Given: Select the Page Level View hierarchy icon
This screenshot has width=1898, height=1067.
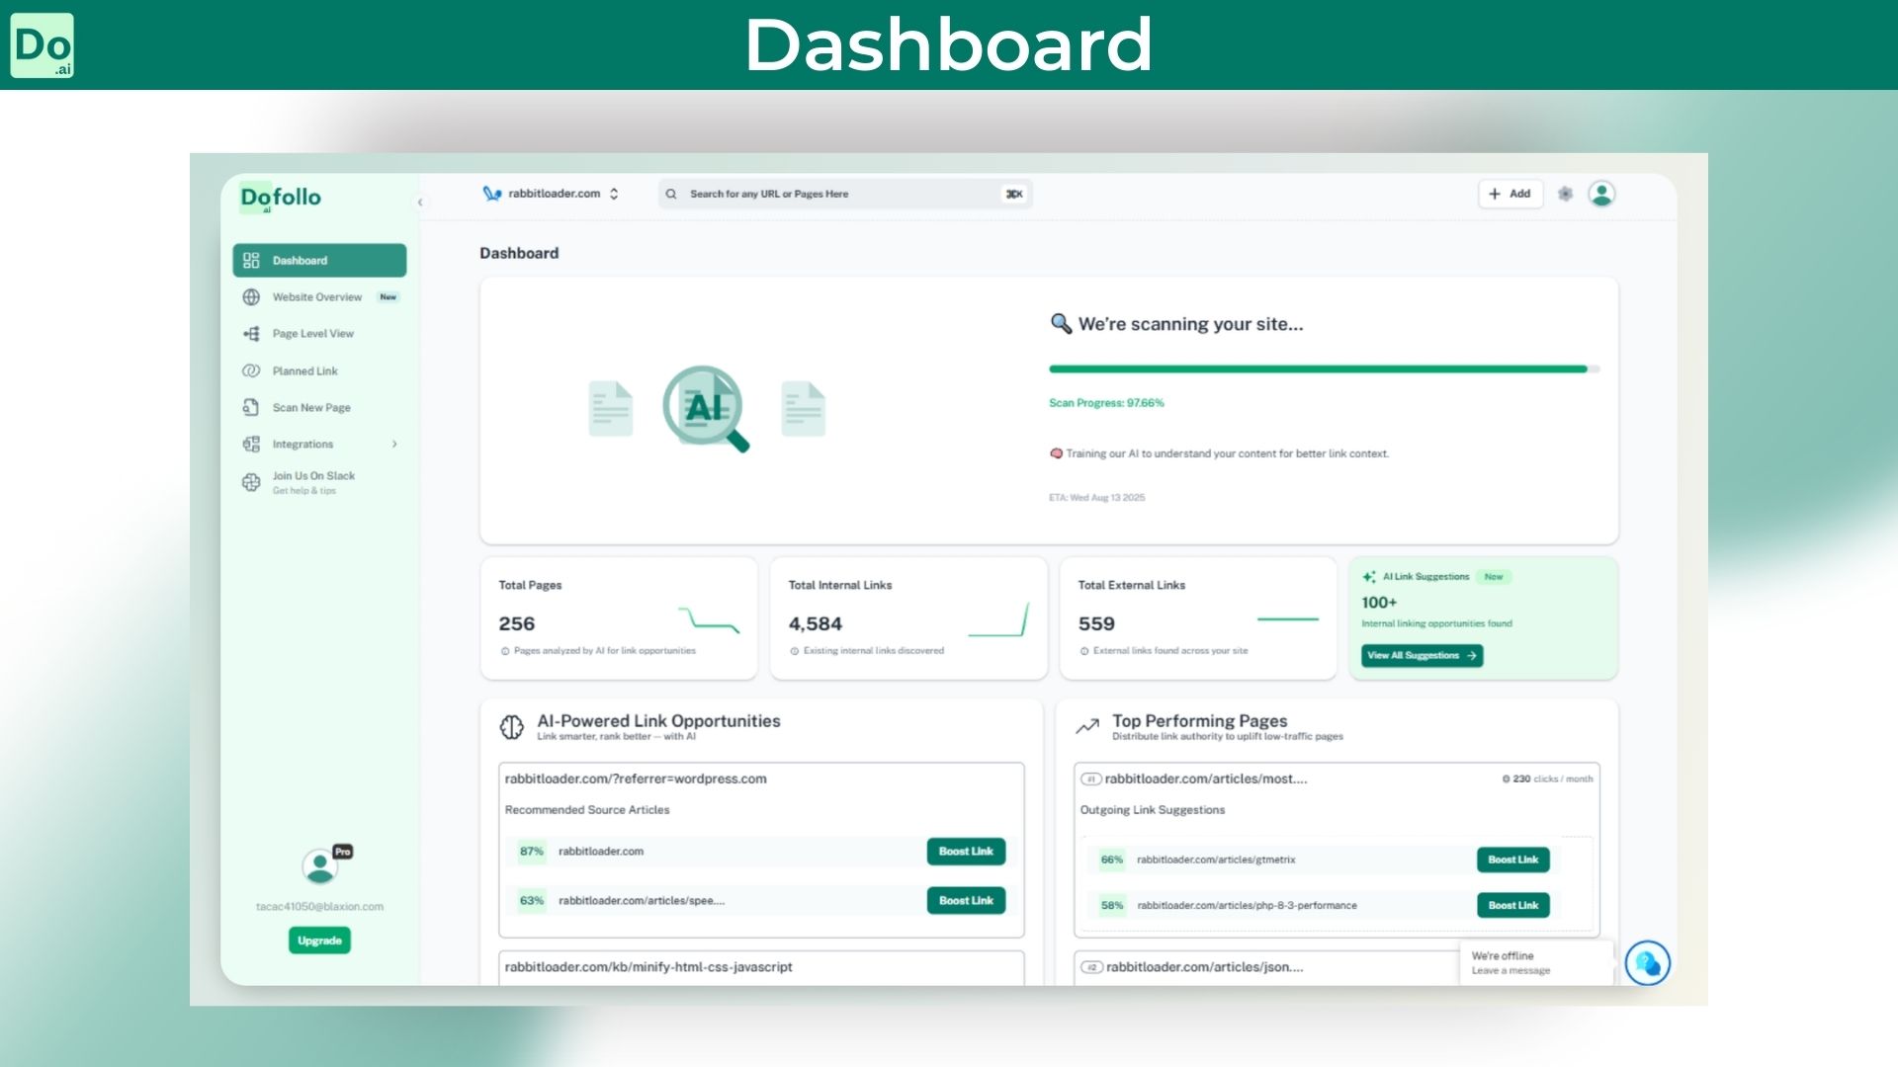Looking at the screenshot, I should 251,334.
